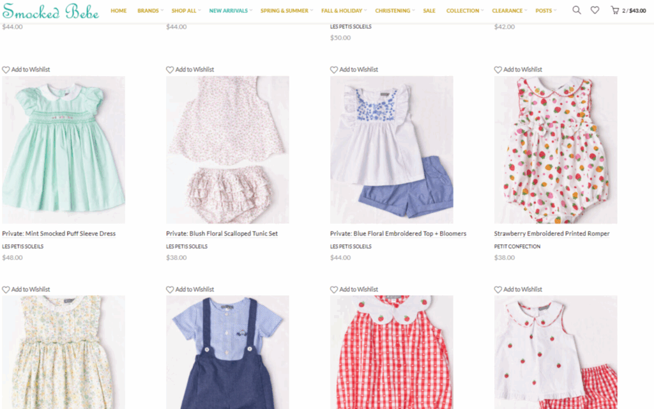This screenshot has width=654, height=409.
Task: Open the mint green dress product image
Action: coord(63,150)
